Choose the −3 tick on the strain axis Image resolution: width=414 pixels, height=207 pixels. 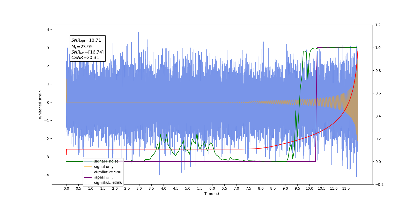click(x=47, y=157)
